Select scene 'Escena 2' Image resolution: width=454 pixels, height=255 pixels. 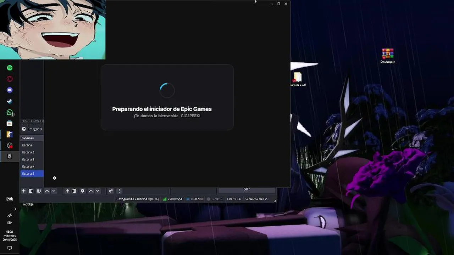tap(32, 152)
